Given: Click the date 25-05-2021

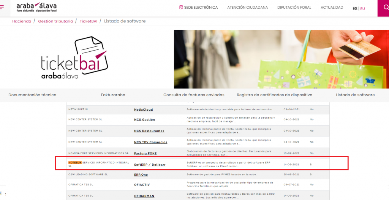Looking at the screenshot, I should (x=291, y=175).
